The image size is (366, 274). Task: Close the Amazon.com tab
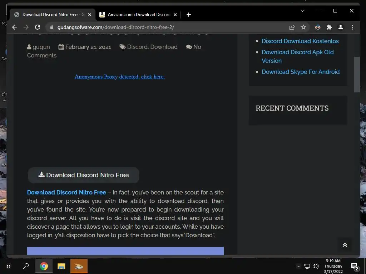point(175,15)
